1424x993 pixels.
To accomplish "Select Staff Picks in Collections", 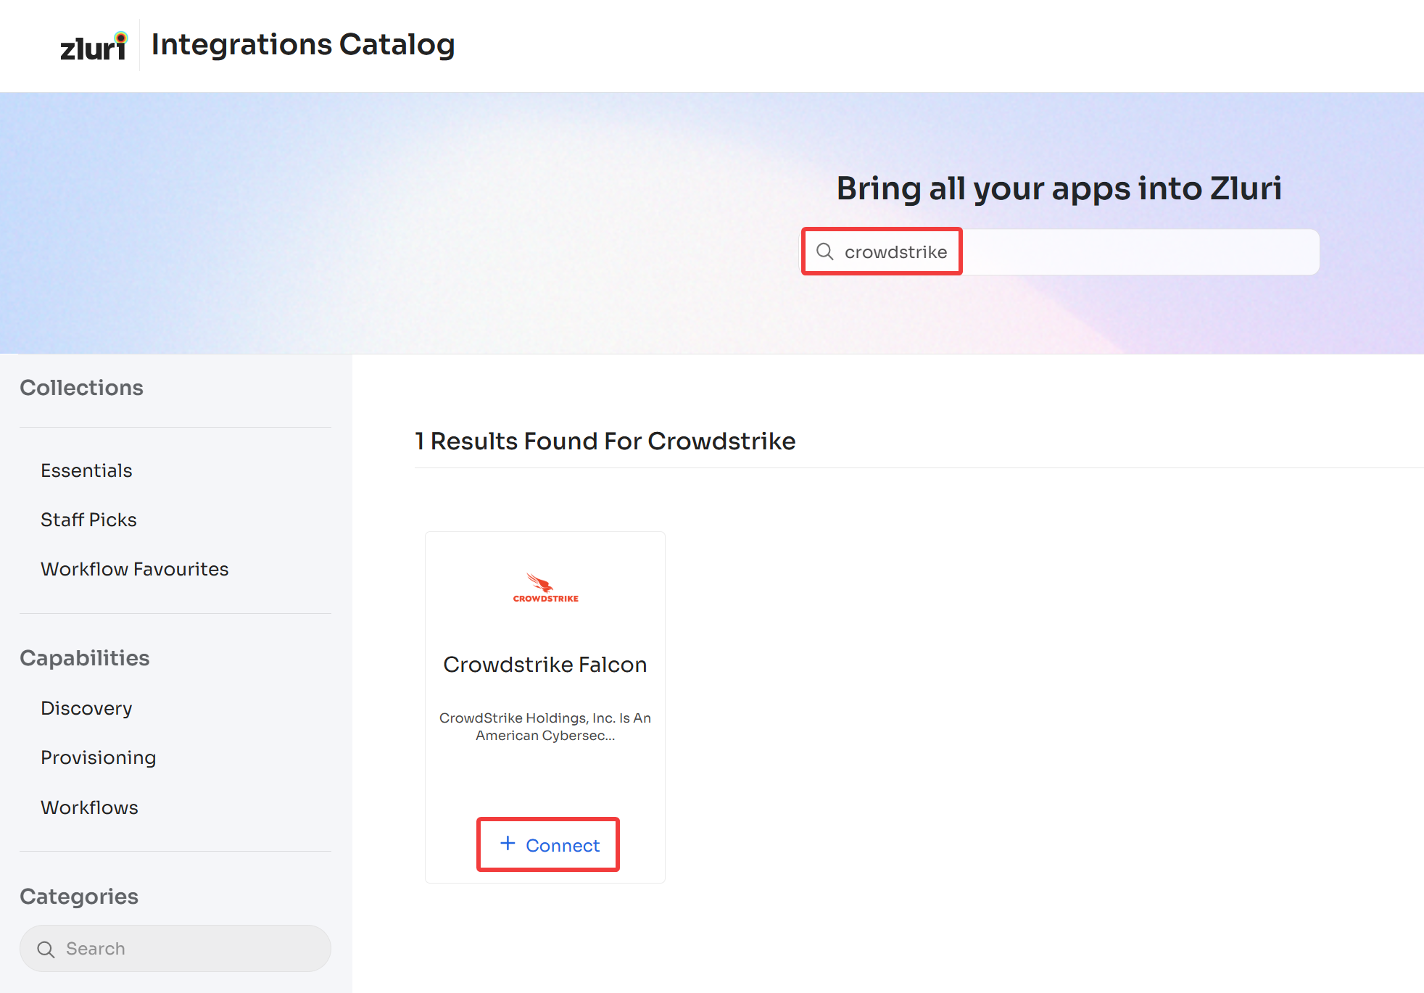I will pos(88,520).
